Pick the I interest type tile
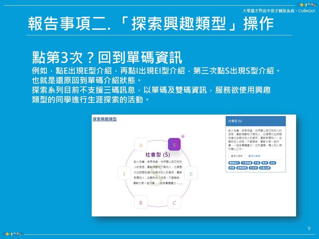The width and height of the screenshot is (319, 239). pyautogui.click(x=124, y=174)
